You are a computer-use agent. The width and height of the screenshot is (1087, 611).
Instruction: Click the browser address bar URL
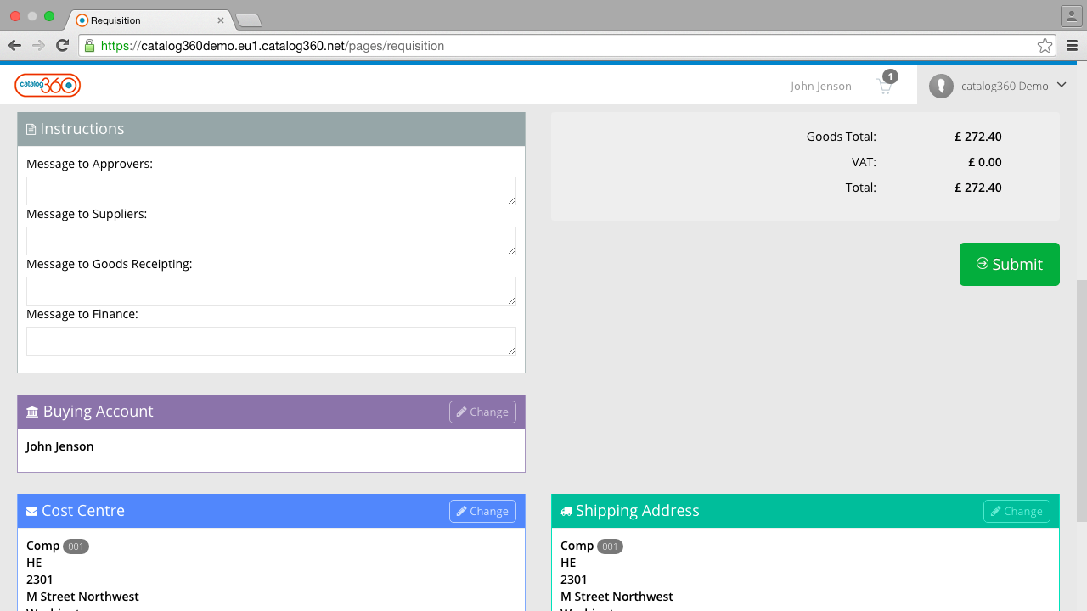(x=273, y=46)
